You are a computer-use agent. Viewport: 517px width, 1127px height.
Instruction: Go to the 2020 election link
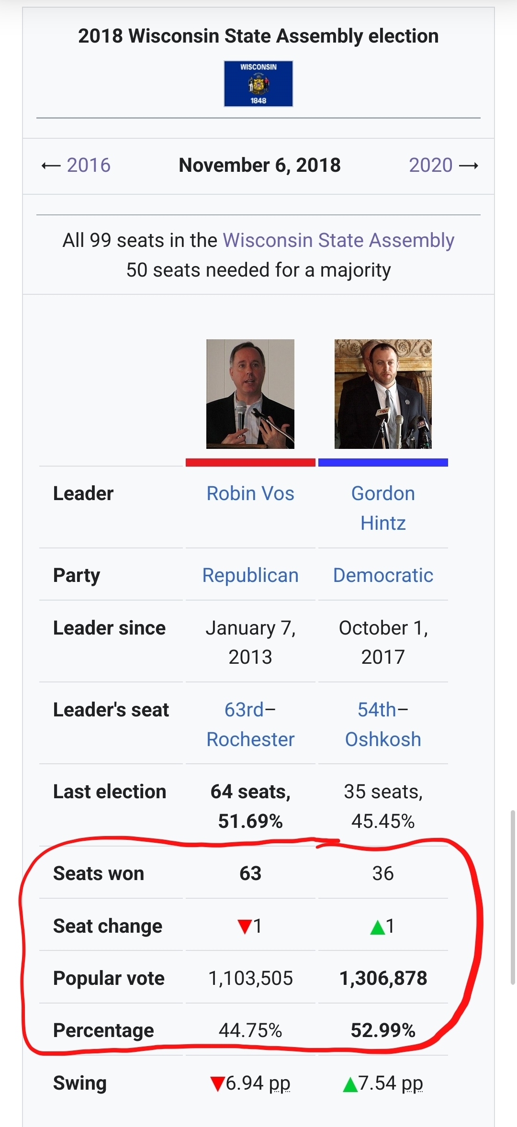click(x=430, y=165)
